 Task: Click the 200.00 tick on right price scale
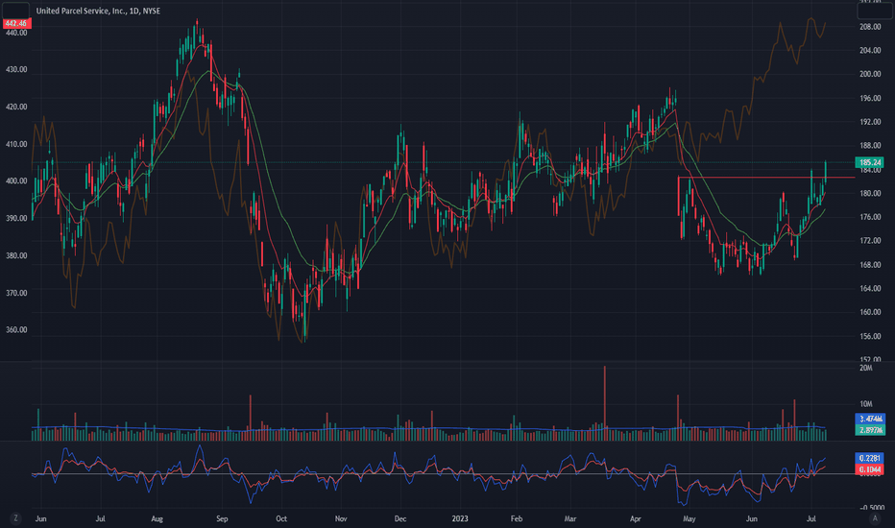[870, 74]
